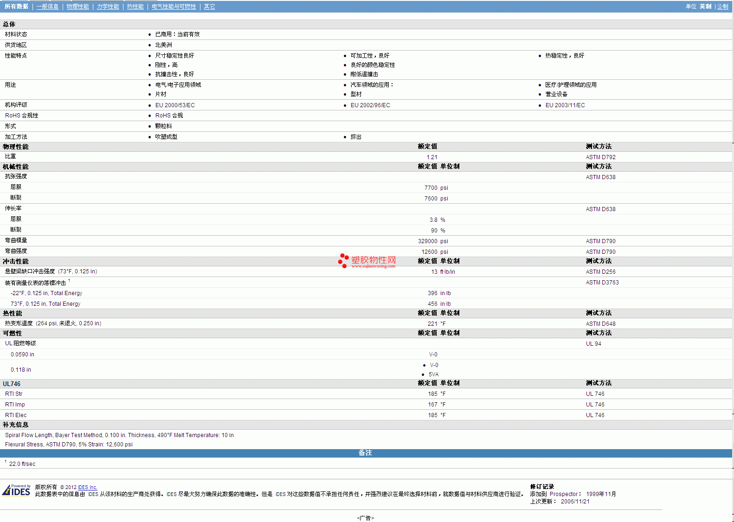Select 英制 (English) units
The image size is (734, 522).
tap(705, 6)
